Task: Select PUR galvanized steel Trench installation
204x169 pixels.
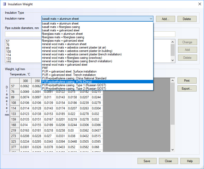Action: tap(97, 75)
